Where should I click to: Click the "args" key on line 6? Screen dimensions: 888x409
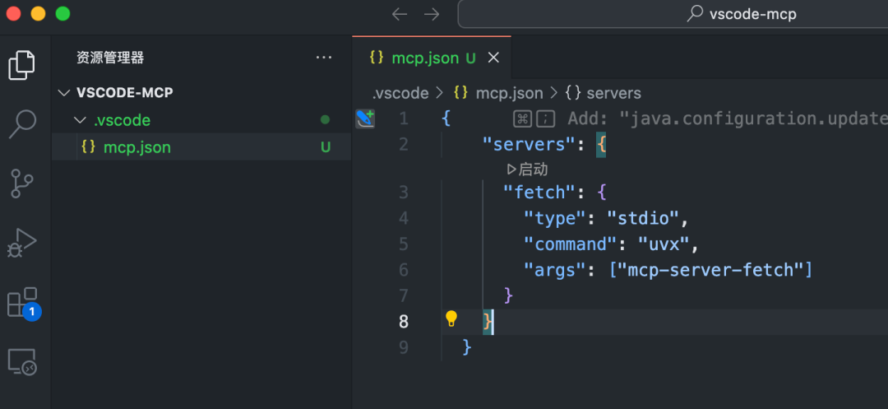(x=554, y=270)
